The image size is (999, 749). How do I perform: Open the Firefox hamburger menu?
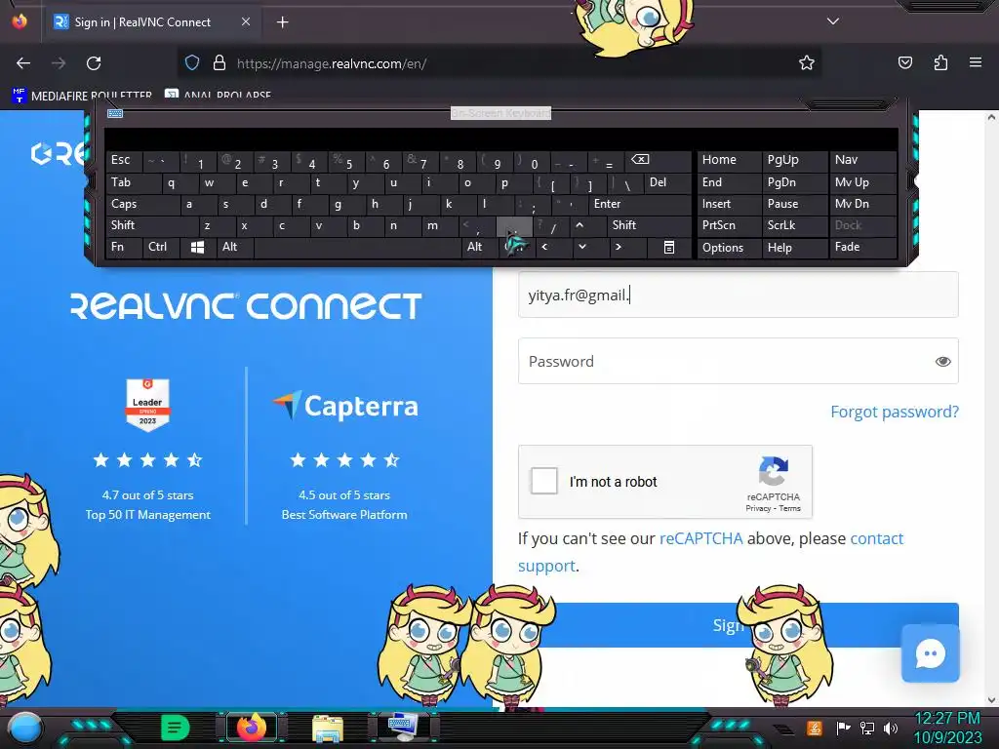point(975,62)
